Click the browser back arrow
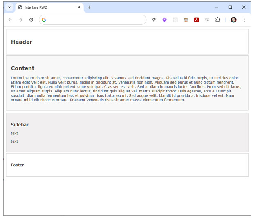 click(10, 20)
